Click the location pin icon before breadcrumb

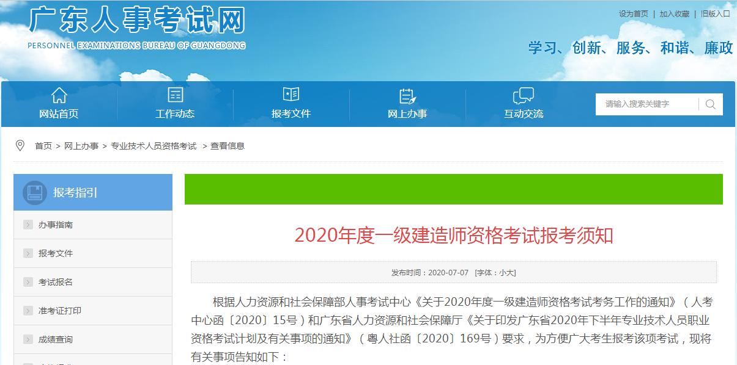pyautogui.click(x=20, y=145)
